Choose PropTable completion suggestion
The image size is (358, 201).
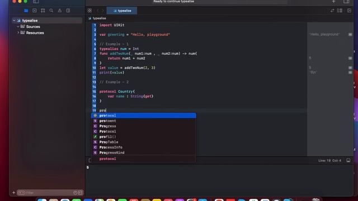[x=143, y=142]
